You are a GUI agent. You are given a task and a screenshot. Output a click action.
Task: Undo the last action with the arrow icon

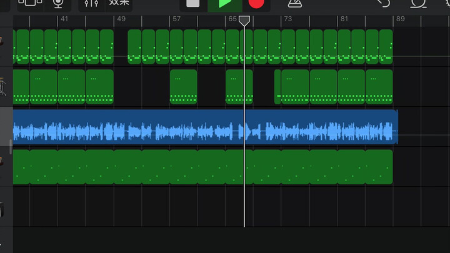click(x=384, y=4)
